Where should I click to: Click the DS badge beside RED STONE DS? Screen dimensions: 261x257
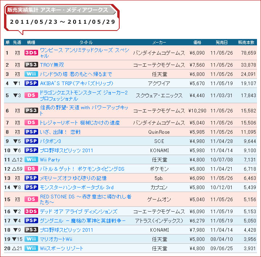pyautogui.click(x=31, y=199)
